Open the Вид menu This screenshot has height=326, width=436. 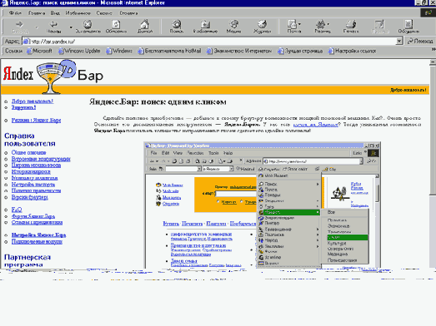(x=55, y=13)
